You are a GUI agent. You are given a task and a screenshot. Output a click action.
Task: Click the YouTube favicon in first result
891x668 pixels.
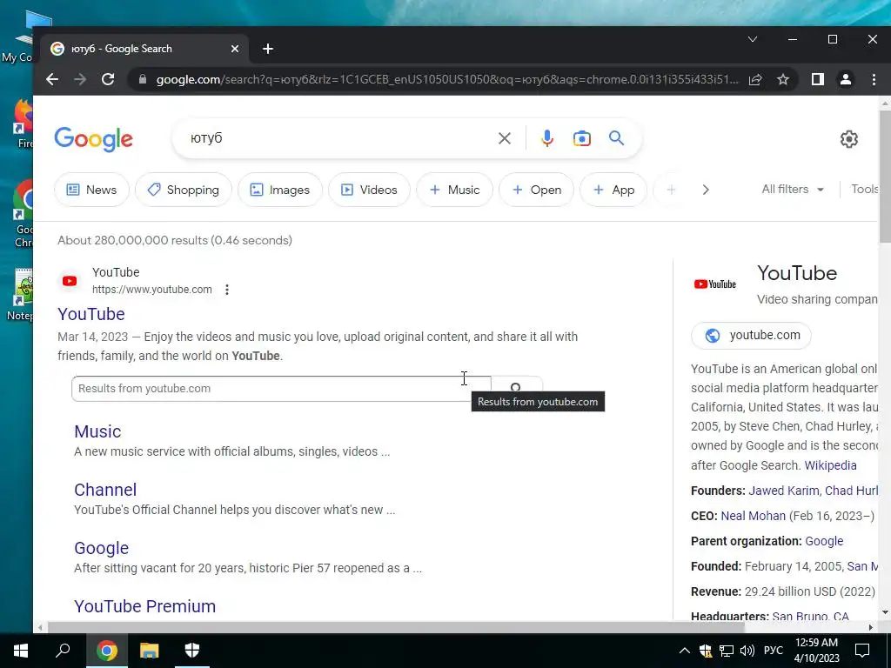tap(70, 281)
